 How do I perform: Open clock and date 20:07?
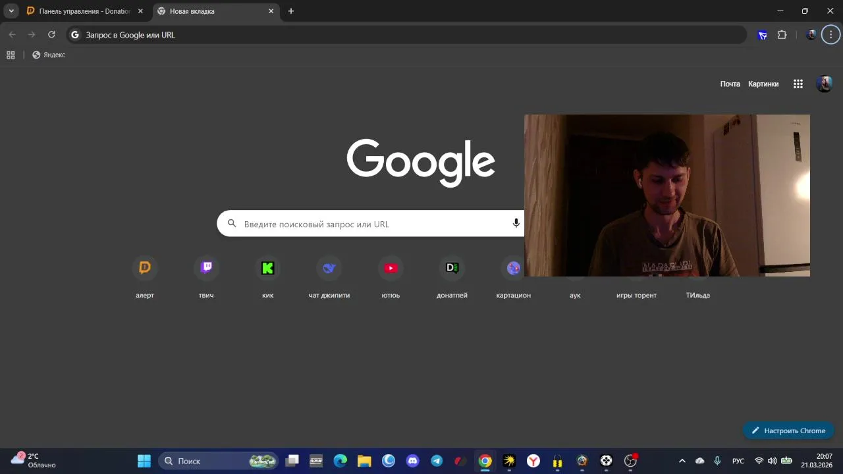tap(817, 460)
